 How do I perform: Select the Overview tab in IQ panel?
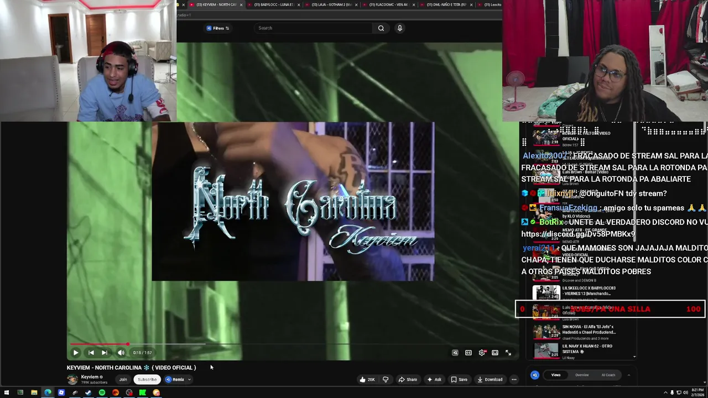(x=582, y=375)
